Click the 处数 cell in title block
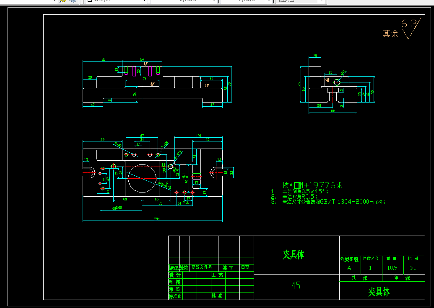 [185, 268]
